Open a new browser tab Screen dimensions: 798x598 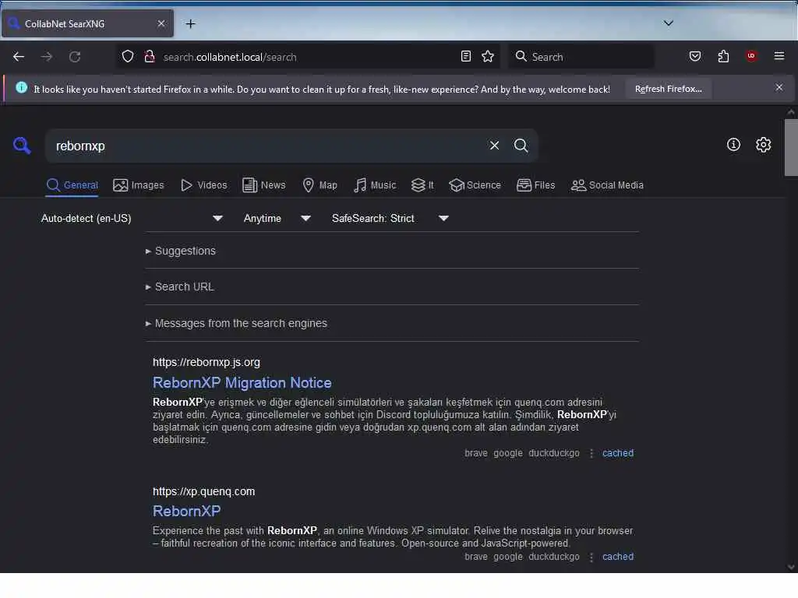(190, 24)
